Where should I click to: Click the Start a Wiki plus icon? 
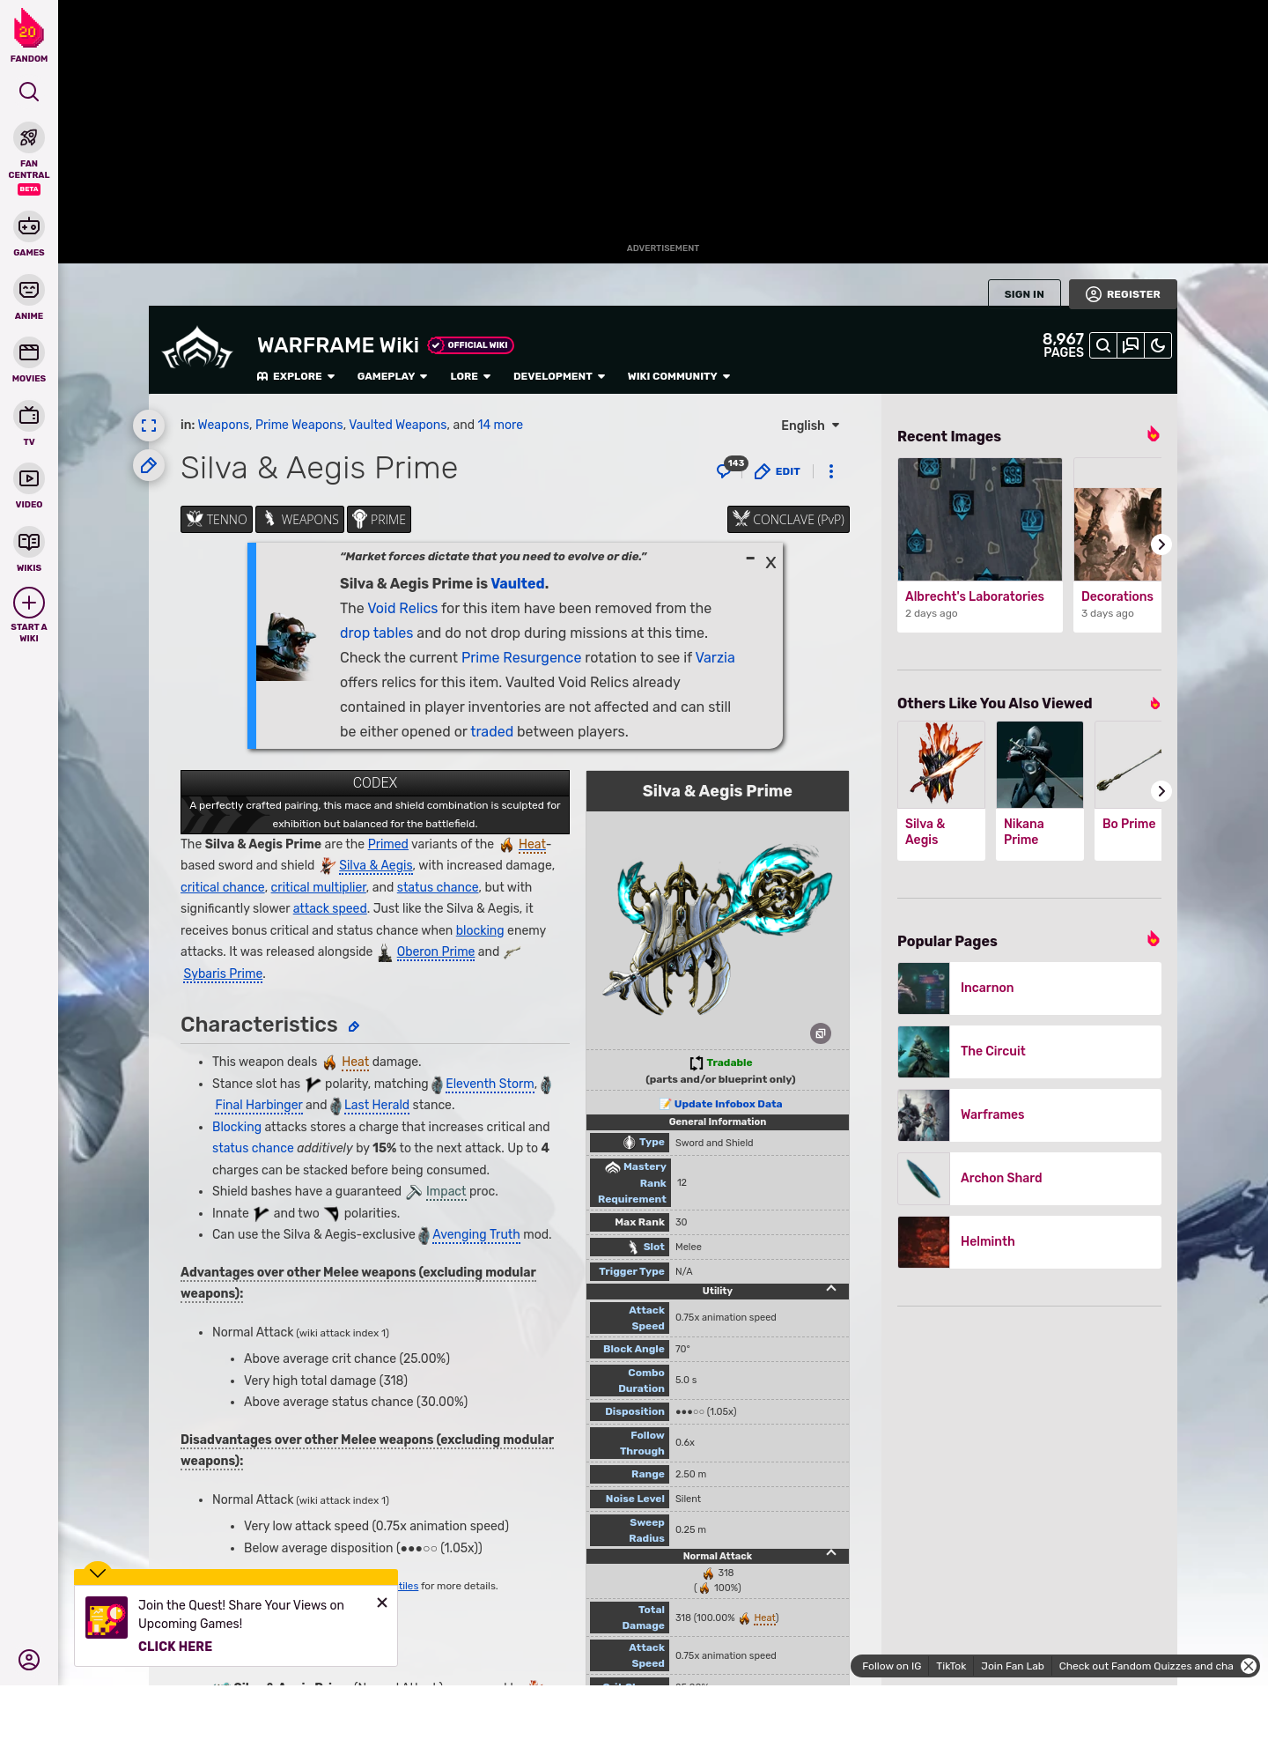coord(29,603)
